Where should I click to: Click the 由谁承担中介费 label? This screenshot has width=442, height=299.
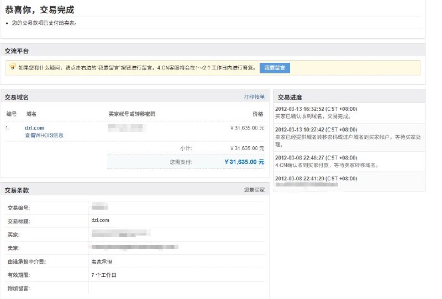pyautogui.click(x=27, y=261)
